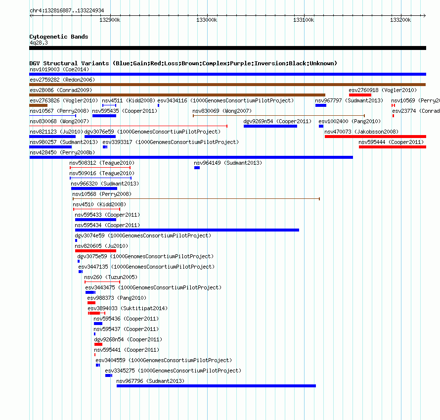440x420 pixels.
Task: Open the esv2759282 (Redon2006) variant label
Action: tap(62, 80)
